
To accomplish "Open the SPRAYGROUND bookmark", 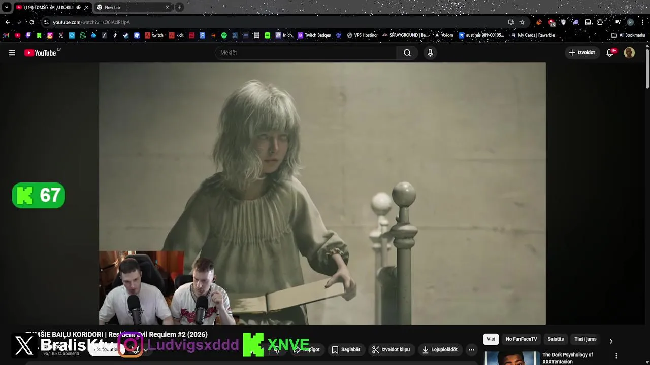I will 405,35.
